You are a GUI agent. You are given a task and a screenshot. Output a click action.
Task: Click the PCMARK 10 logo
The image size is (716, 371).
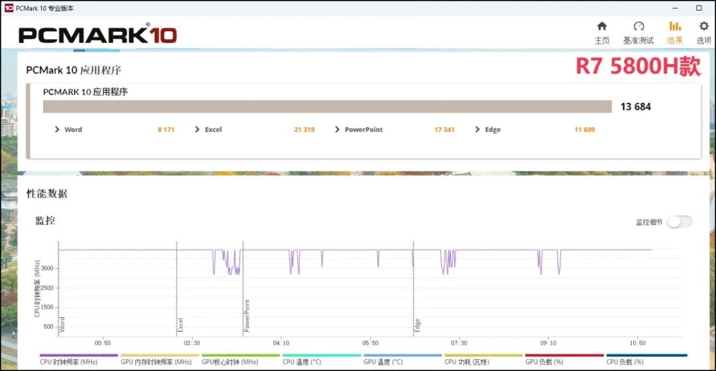(97, 34)
